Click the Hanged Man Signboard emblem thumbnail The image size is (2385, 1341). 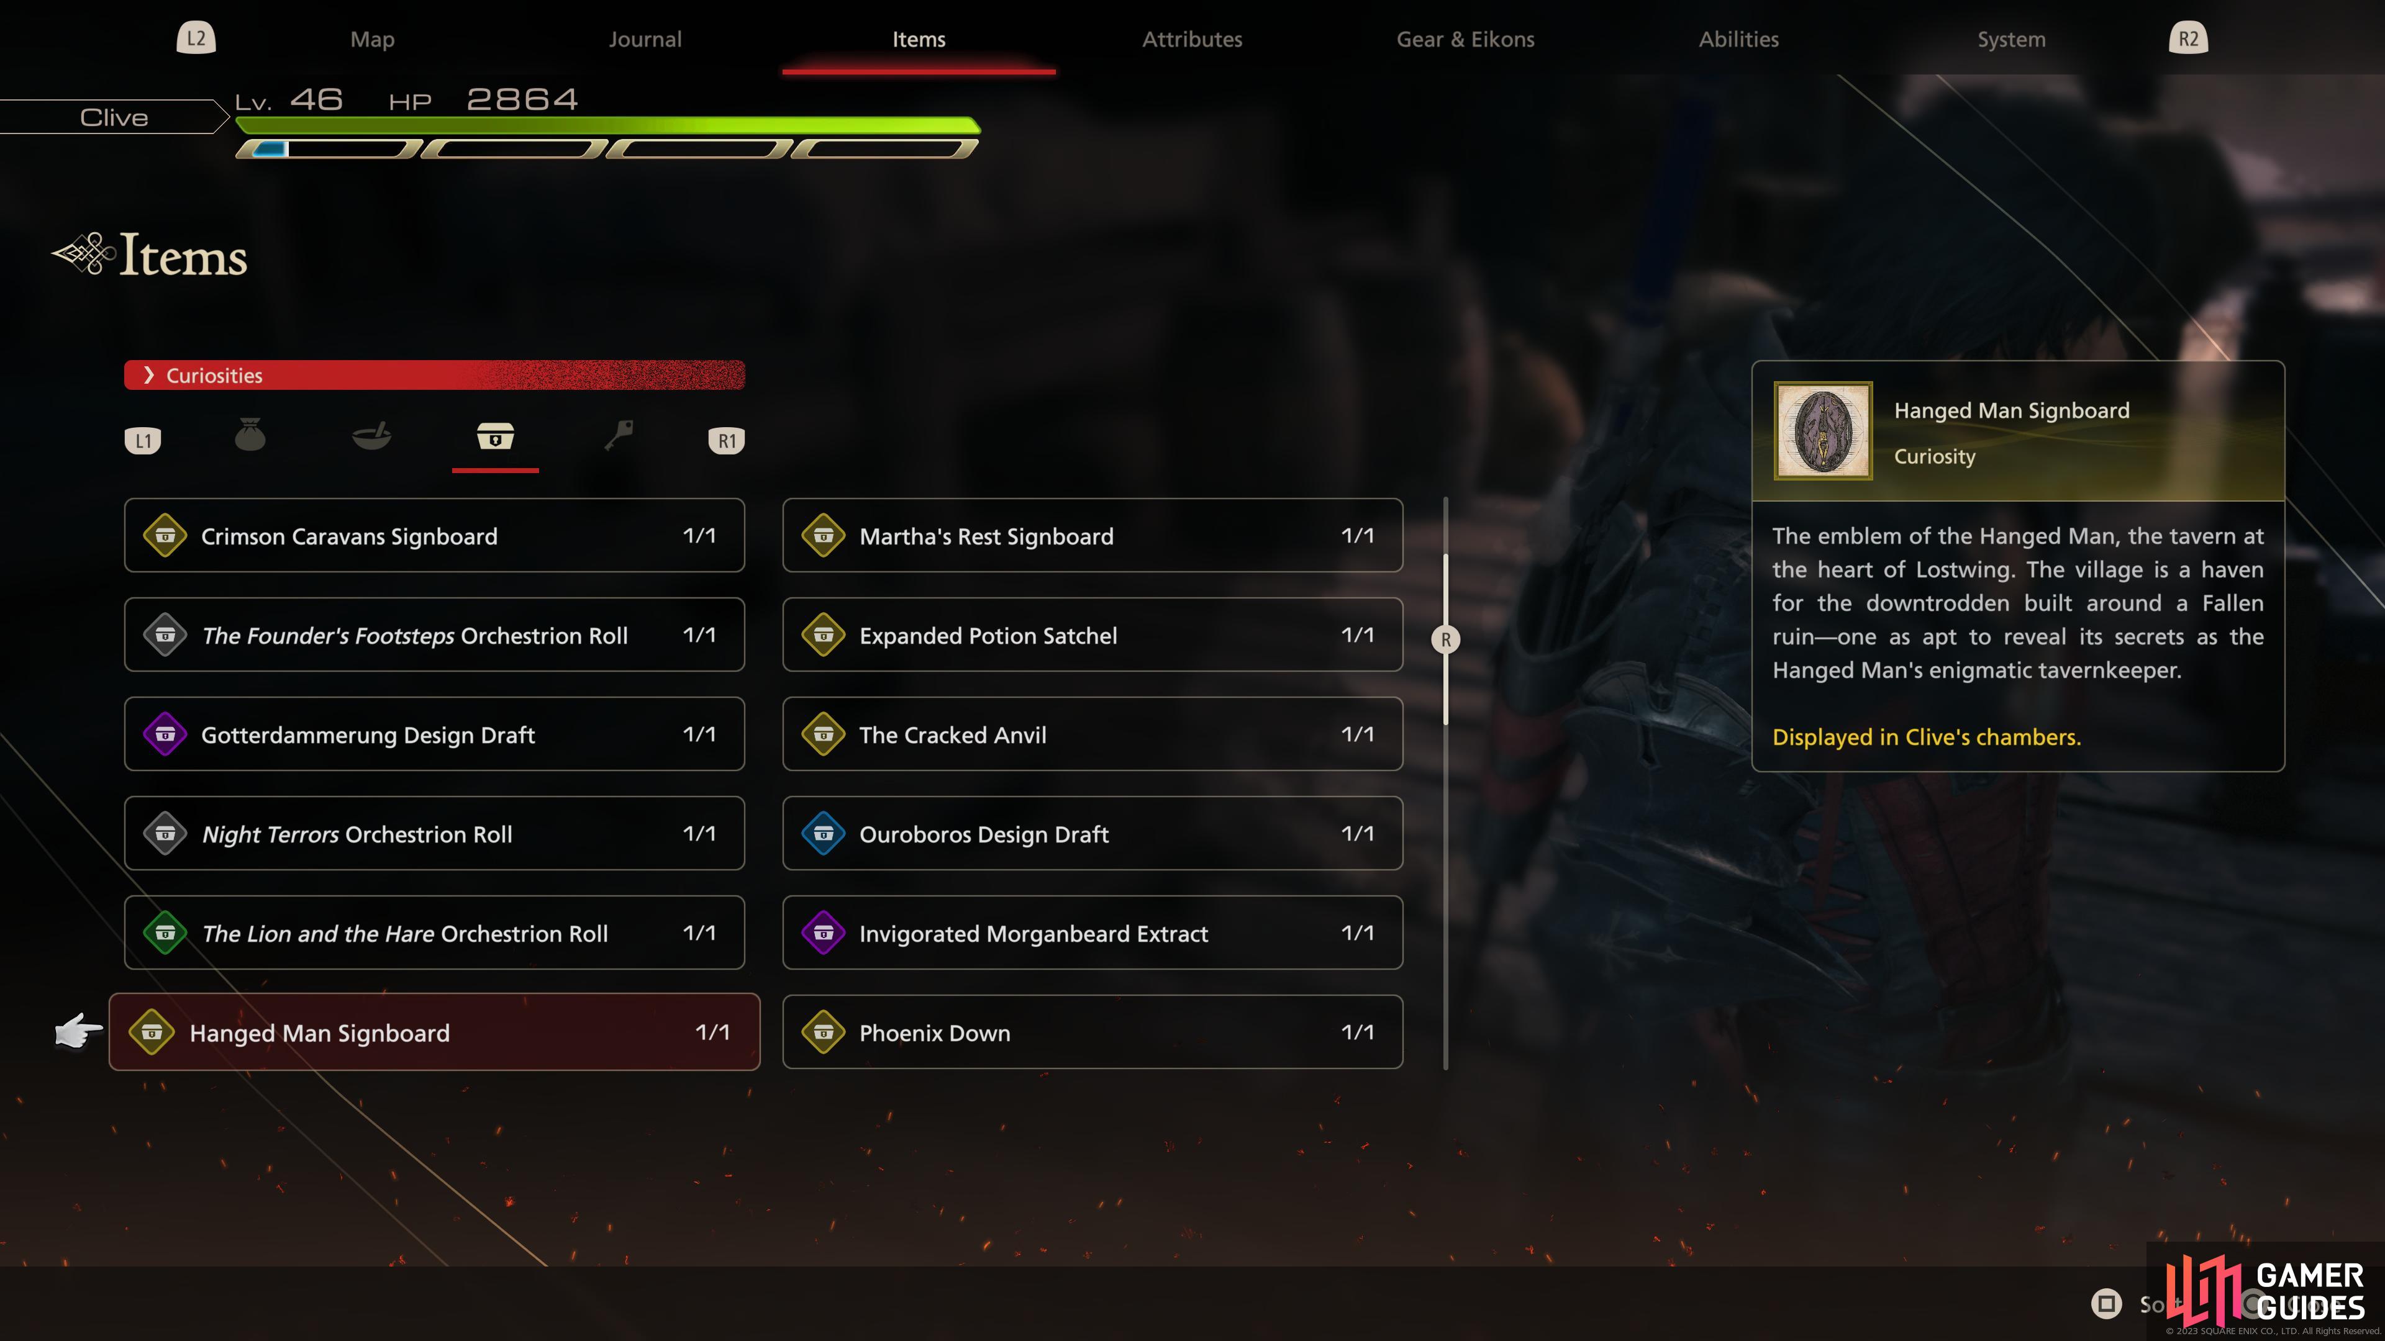1823,431
